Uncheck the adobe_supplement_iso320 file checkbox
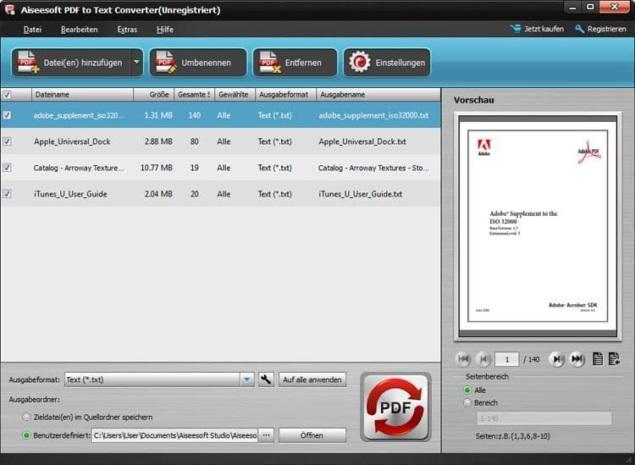This screenshot has width=635, height=465. 7,115
